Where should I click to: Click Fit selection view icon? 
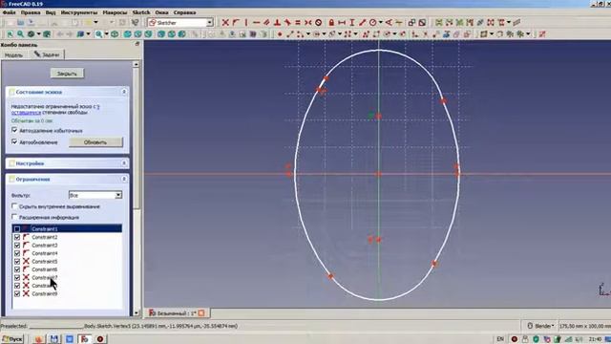click(x=20, y=34)
